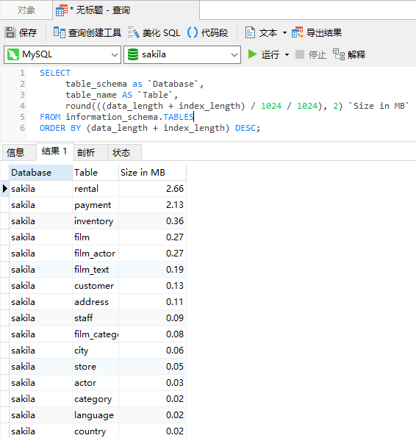Expand the Text (文本) dropdown arrow

pos(284,32)
